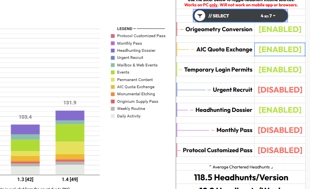310x189 pixels.
Task: Select the AIC Quota Exchange label cell
Action: tap(215, 49)
